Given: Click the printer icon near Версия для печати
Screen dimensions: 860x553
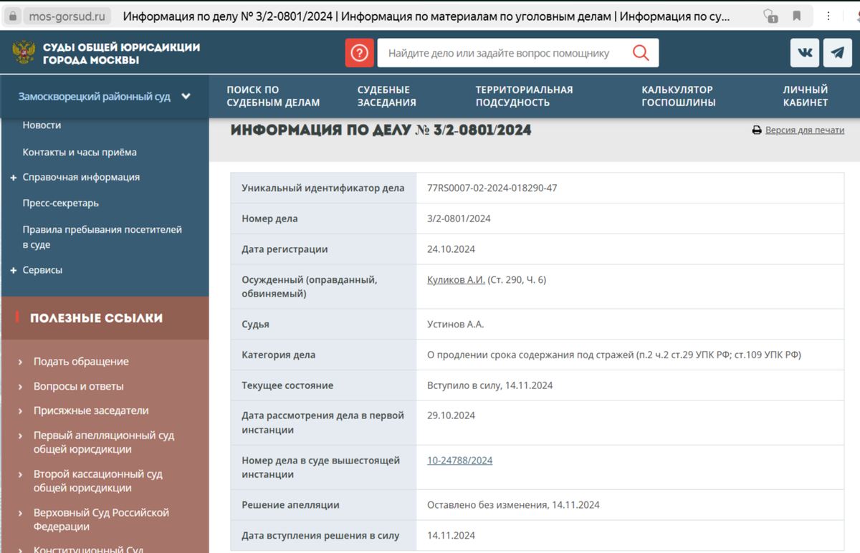Looking at the screenshot, I should tap(757, 130).
